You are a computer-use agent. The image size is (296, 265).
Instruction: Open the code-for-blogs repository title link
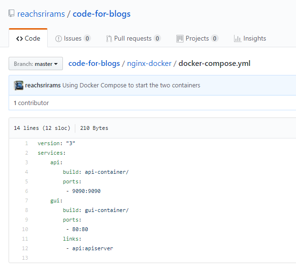pyautogui.click(x=102, y=14)
